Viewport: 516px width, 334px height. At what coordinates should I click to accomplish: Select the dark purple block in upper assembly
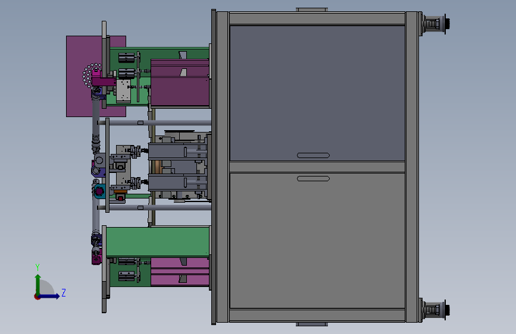pos(180,83)
